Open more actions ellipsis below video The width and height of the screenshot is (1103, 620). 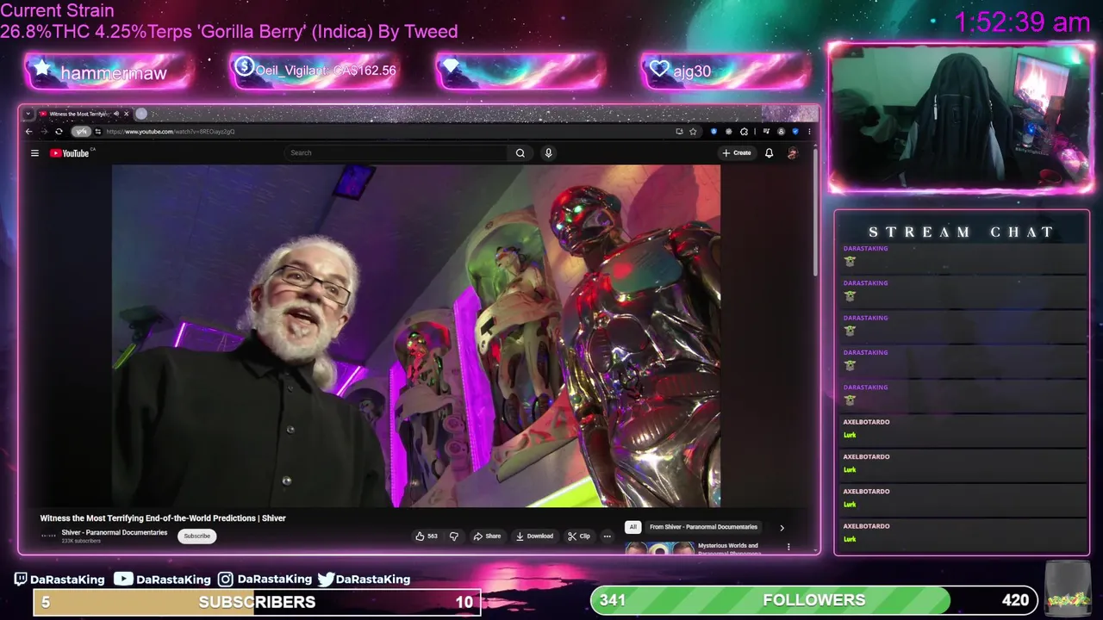607,536
